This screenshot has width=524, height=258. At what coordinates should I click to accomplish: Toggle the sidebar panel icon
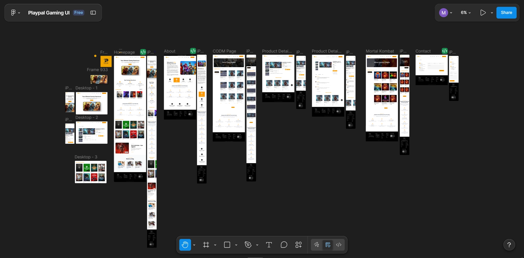coord(93,13)
